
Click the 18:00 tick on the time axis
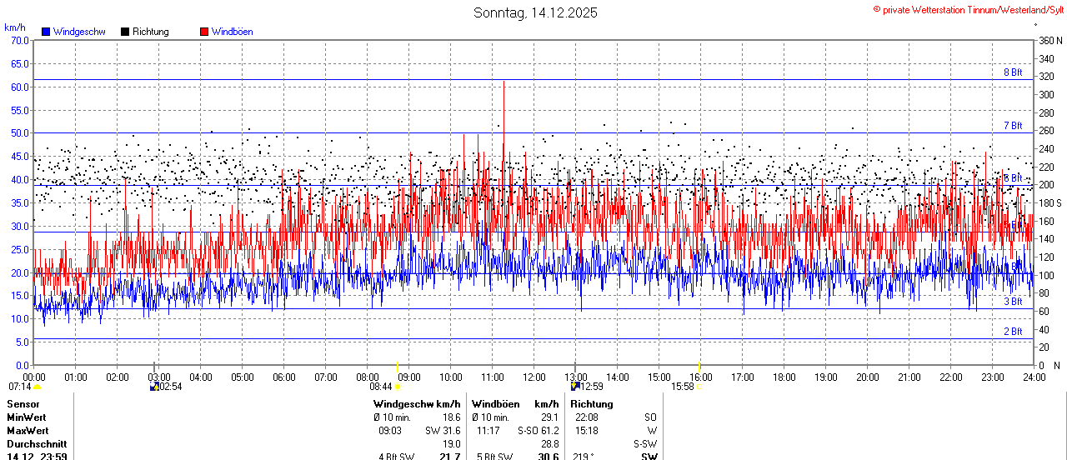click(x=784, y=377)
